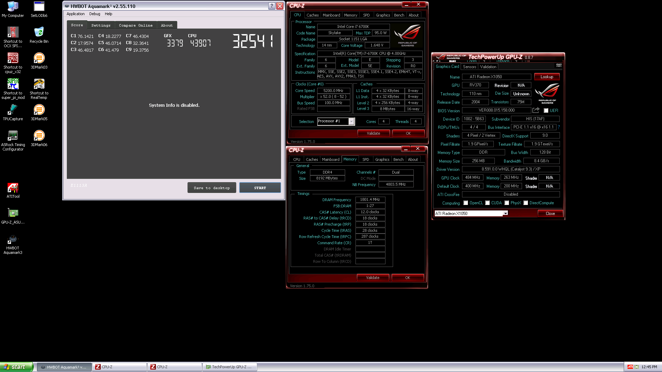Image resolution: width=662 pixels, height=372 pixels.
Task: Open Sensors tab in GPU-Z
Action: point(469,67)
